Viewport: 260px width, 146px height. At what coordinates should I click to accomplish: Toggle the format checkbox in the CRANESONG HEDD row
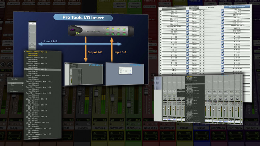tap(188, 27)
